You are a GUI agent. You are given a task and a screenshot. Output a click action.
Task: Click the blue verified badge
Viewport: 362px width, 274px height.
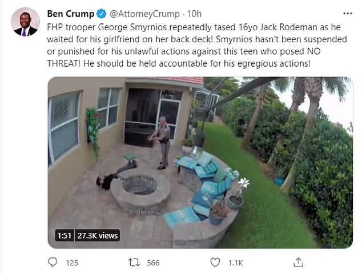pyautogui.click(x=101, y=14)
